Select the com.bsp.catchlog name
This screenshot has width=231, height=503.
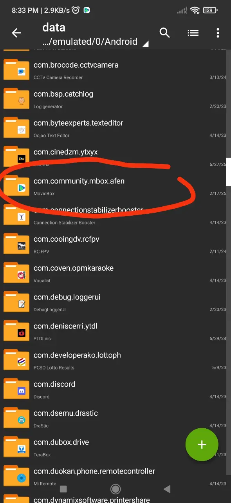pos(63,94)
